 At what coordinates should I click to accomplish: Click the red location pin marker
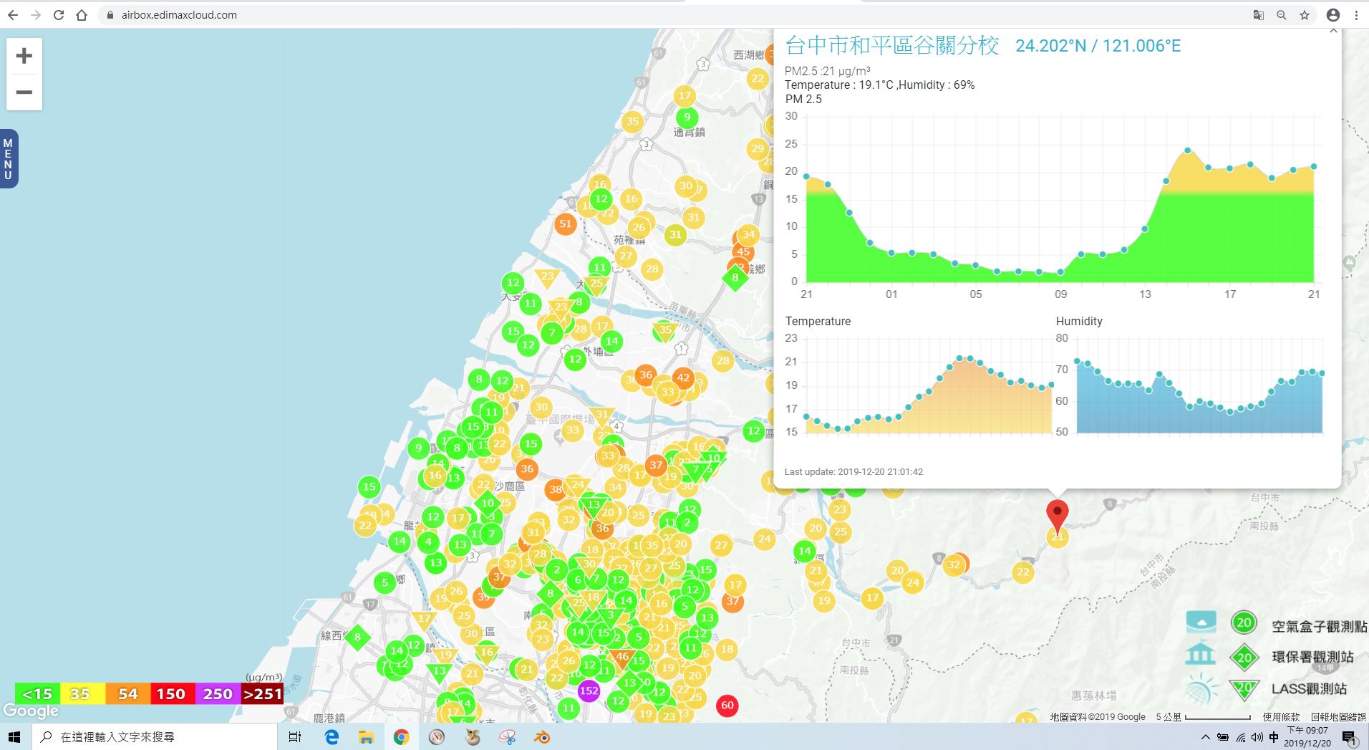click(x=1057, y=516)
